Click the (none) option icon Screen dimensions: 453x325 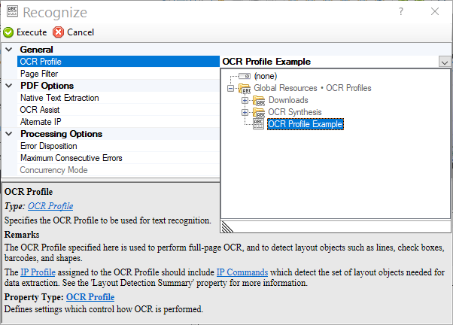tap(244, 76)
